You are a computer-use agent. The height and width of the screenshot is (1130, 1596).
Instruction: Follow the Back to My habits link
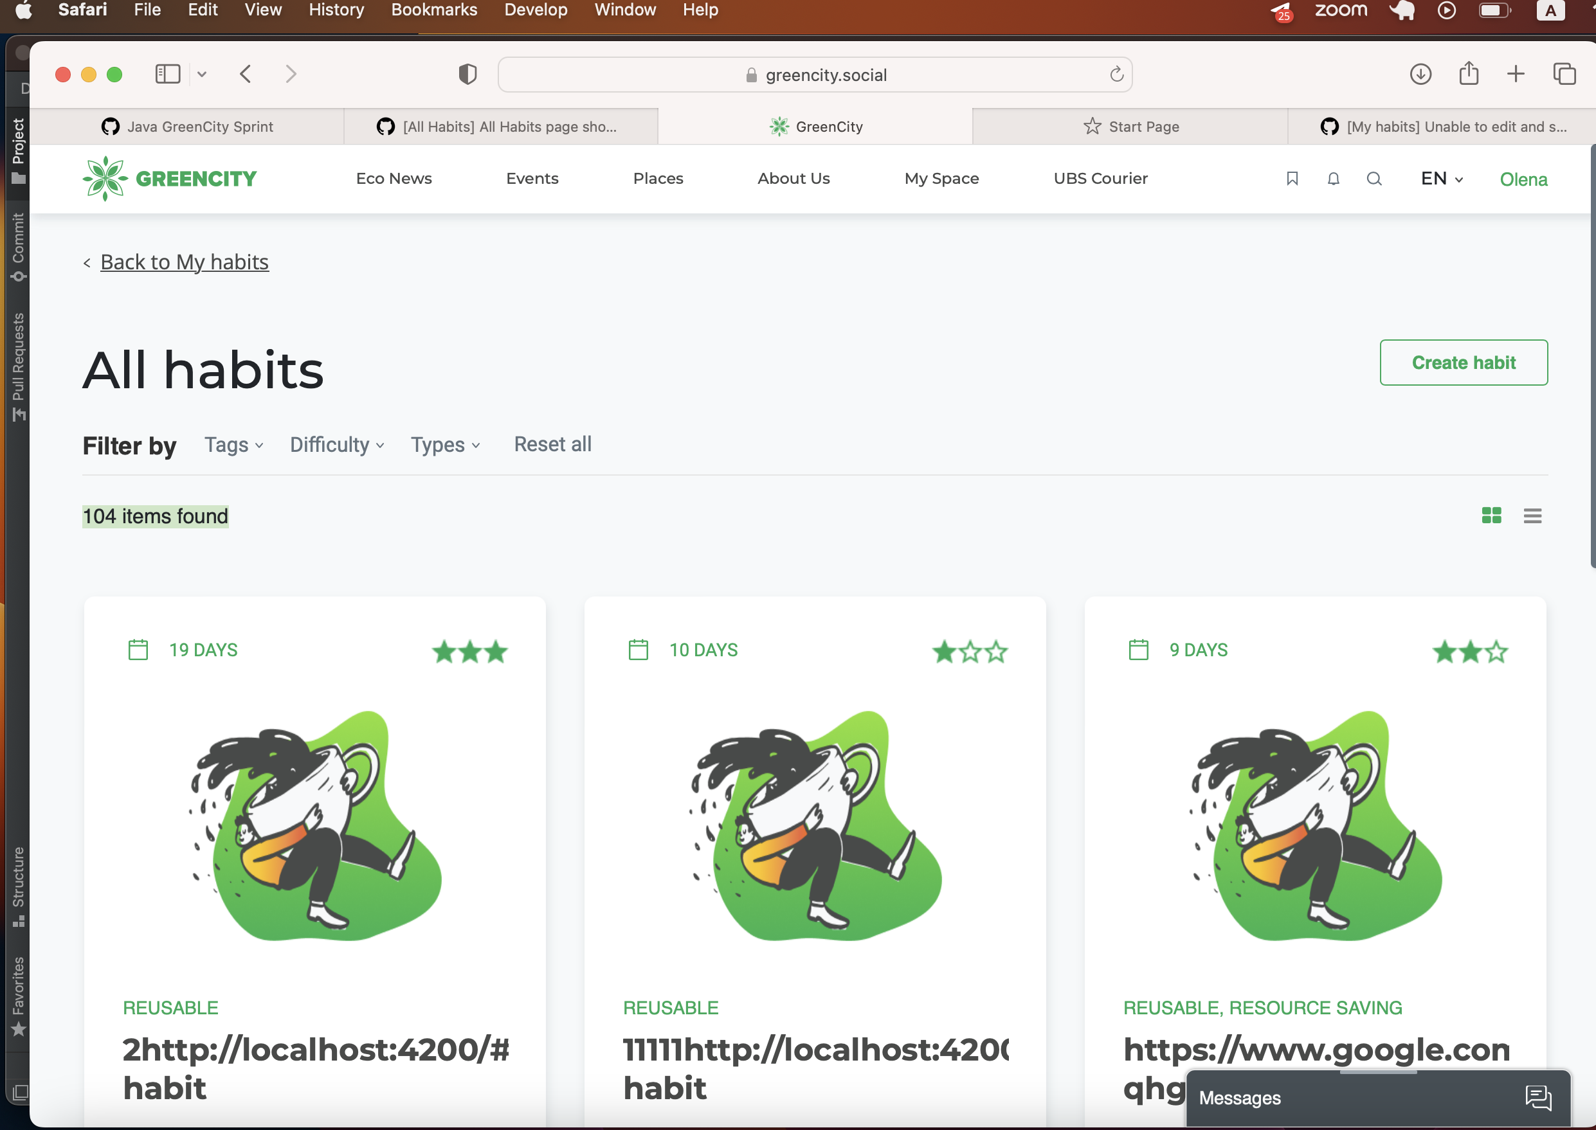[185, 262]
